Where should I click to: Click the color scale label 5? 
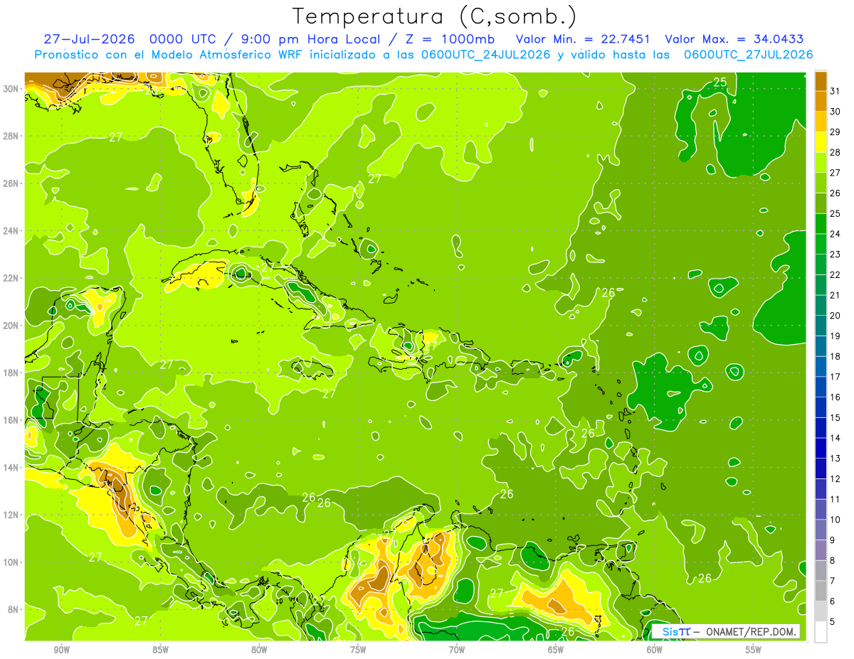point(833,621)
